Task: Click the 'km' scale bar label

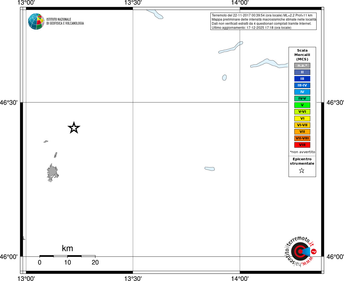Action: tap(67, 248)
